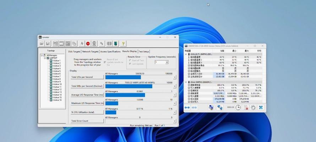Open HWiNFO sensor settings gear icon
The height and width of the screenshot is (142, 316).
point(253,108)
